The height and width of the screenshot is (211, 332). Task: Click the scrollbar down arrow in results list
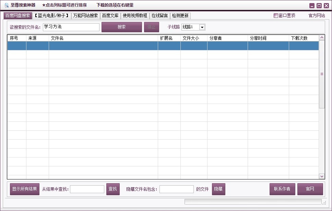(x=322, y=176)
